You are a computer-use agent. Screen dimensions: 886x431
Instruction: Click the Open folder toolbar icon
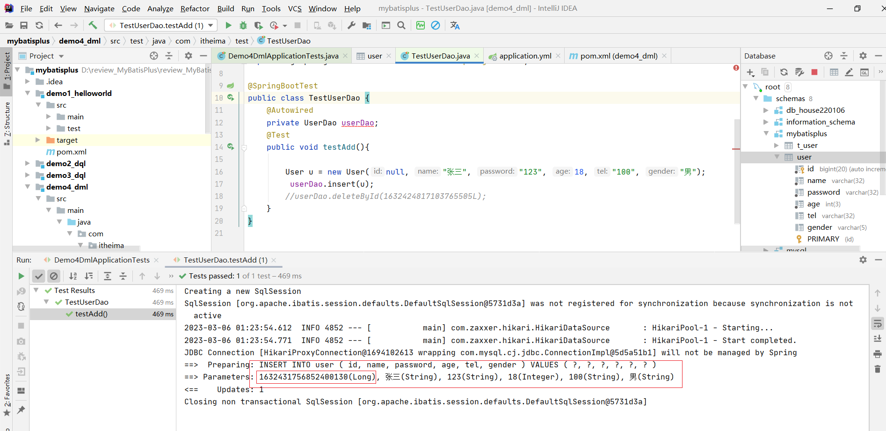click(x=9, y=25)
